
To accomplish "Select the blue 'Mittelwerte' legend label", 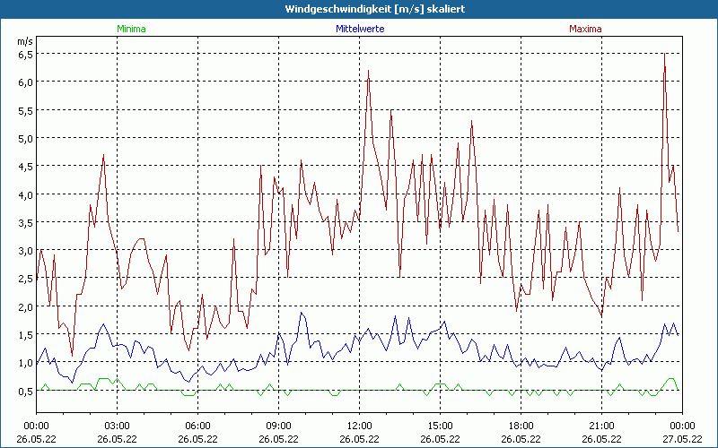I will click(360, 29).
